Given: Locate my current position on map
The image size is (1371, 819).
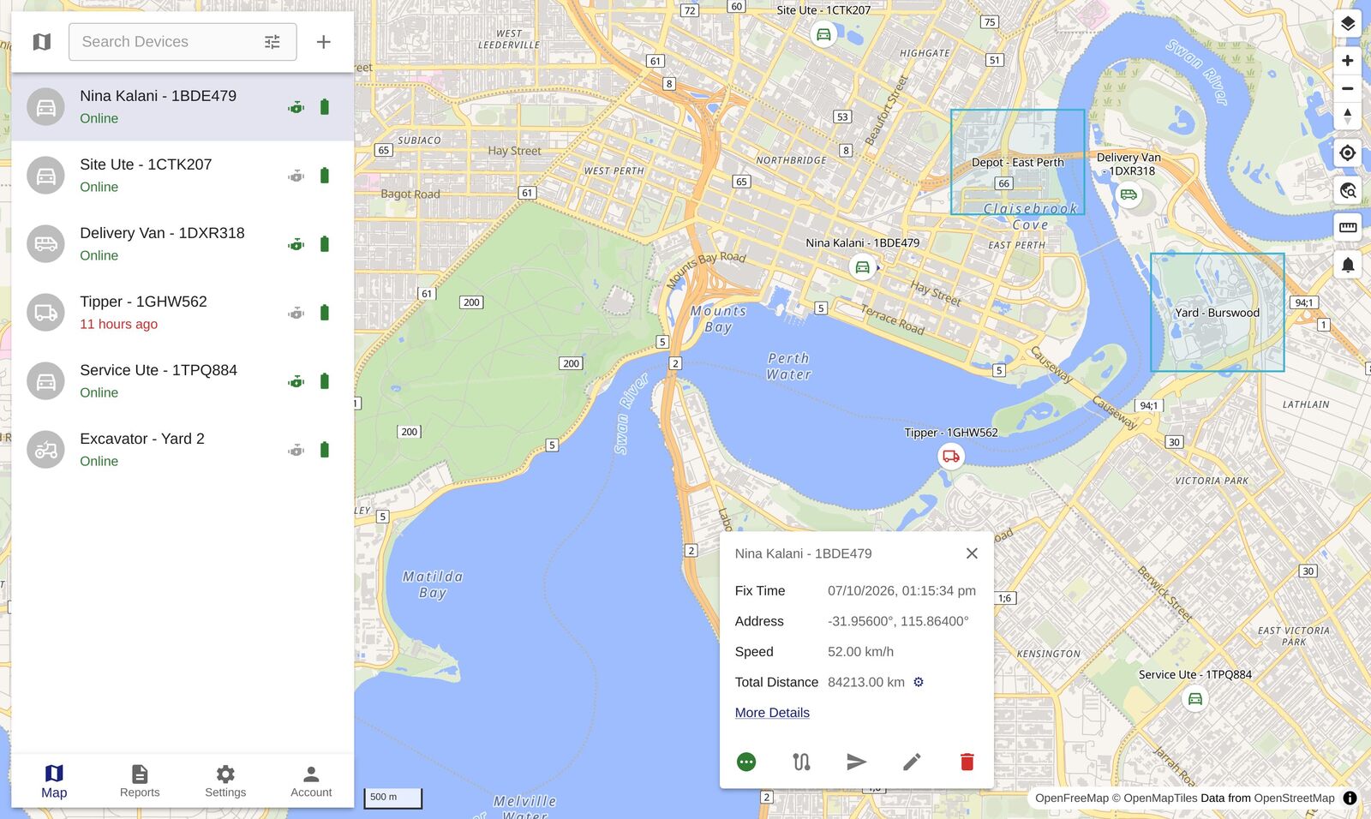Looking at the screenshot, I should 1348,153.
